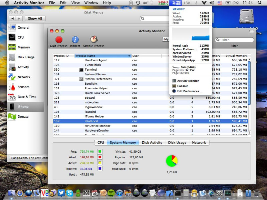Screen dimensions: 267x200
Task: Choose Activity Monitor in the iStat memory dropdown
Action: pyautogui.click(x=186, y=81)
